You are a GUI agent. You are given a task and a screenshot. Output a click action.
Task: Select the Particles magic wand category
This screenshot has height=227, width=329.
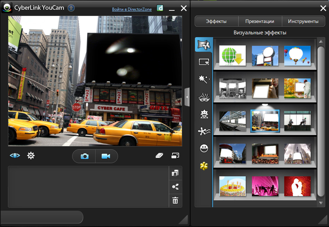click(204, 79)
